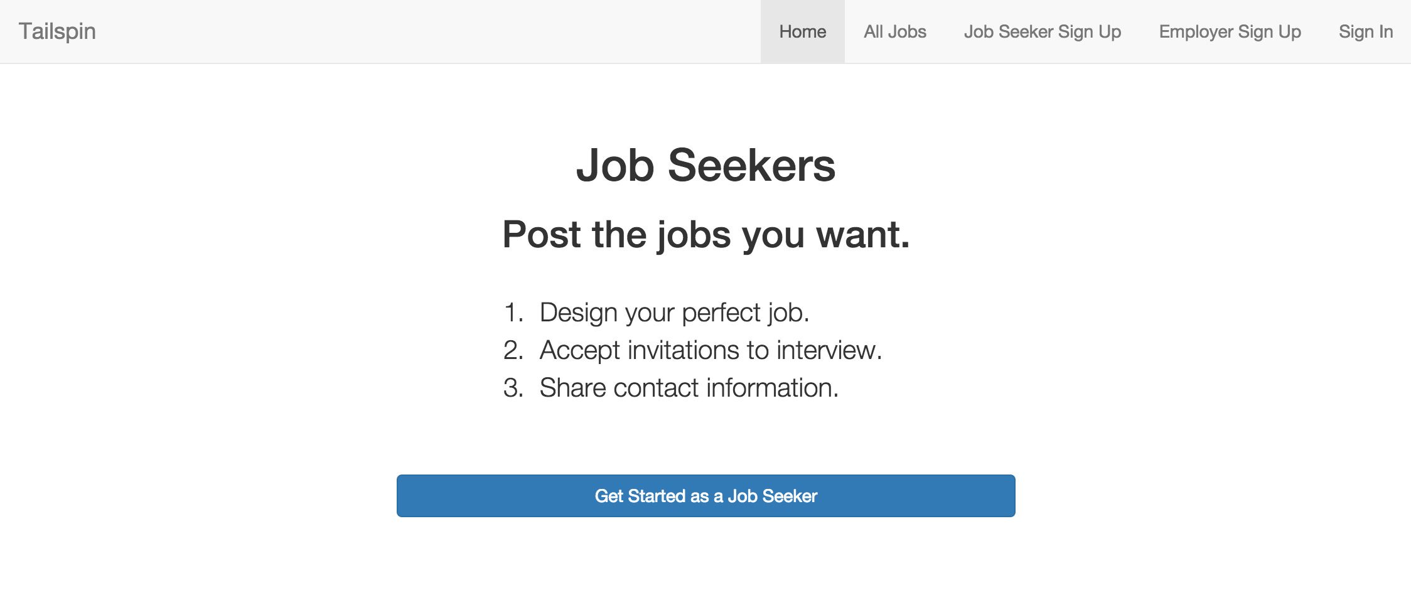Open the All Jobs page
This screenshot has height=590, width=1411.
tap(894, 31)
